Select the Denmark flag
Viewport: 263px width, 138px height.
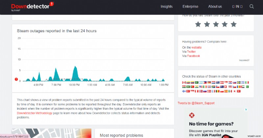click(209, 91)
